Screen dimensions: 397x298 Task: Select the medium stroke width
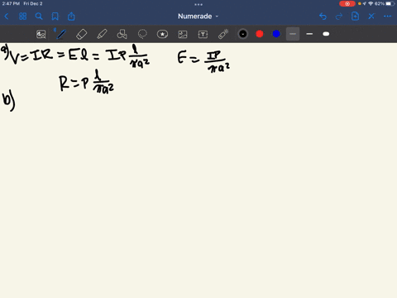click(309, 34)
